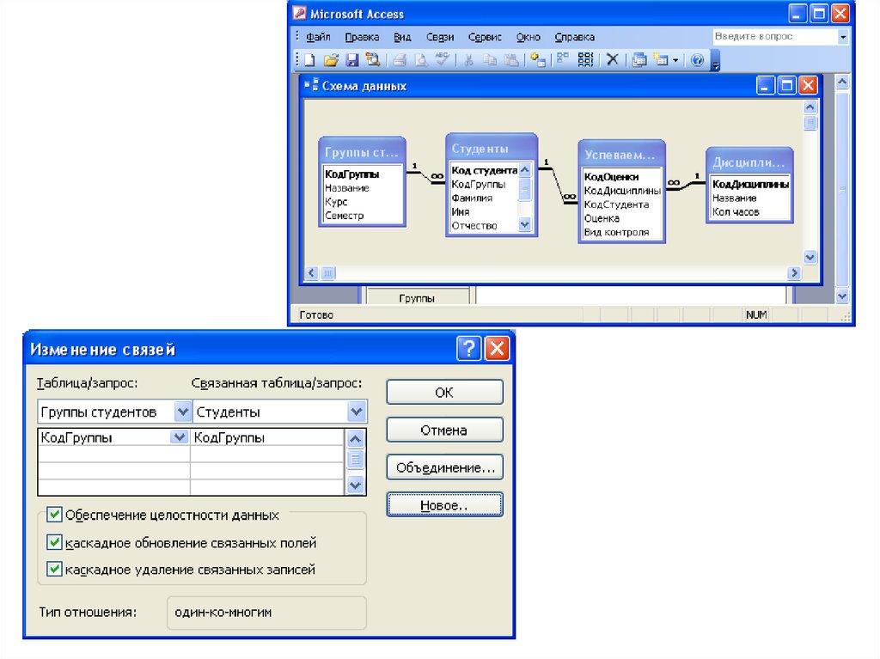Toggle the 'Обеспечение целостности данных' checkbox

click(x=55, y=515)
